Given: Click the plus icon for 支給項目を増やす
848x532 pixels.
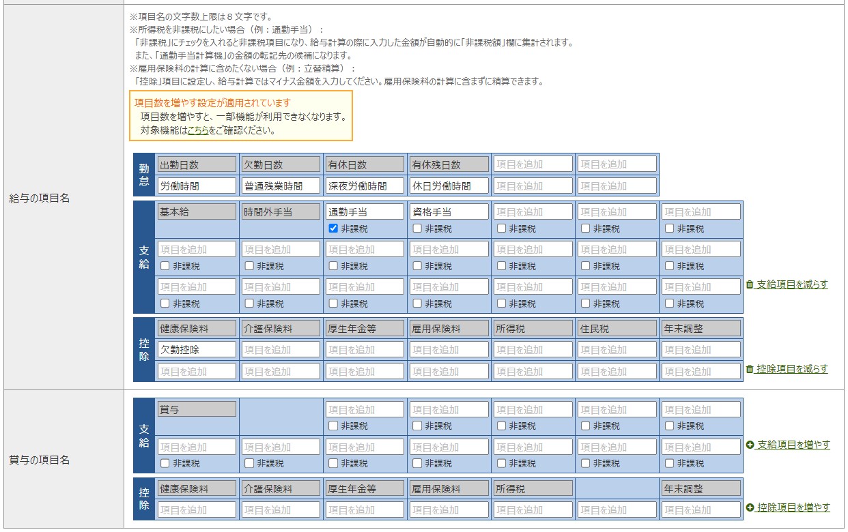Looking at the screenshot, I should click(x=750, y=445).
